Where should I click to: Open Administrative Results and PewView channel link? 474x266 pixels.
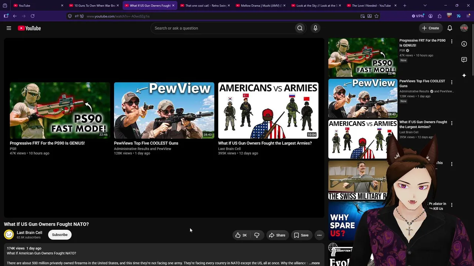point(143,149)
